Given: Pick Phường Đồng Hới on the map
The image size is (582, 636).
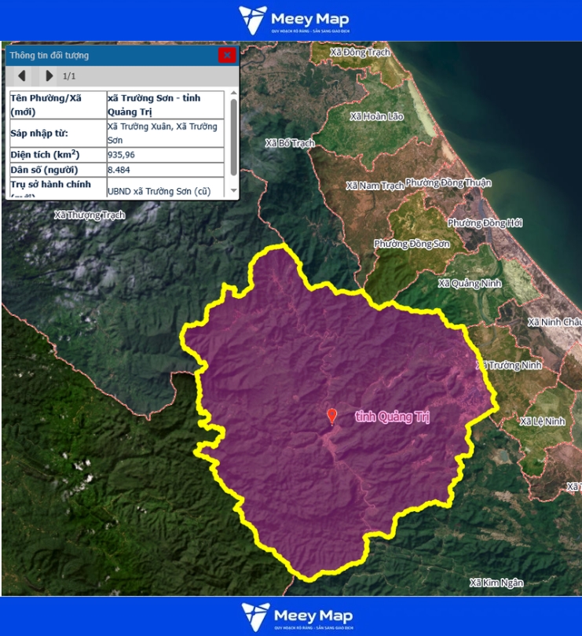Looking at the screenshot, I should pyautogui.click(x=485, y=223).
